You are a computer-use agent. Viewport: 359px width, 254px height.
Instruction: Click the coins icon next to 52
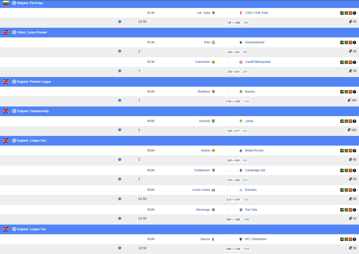pyautogui.click(x=350, y=218)
